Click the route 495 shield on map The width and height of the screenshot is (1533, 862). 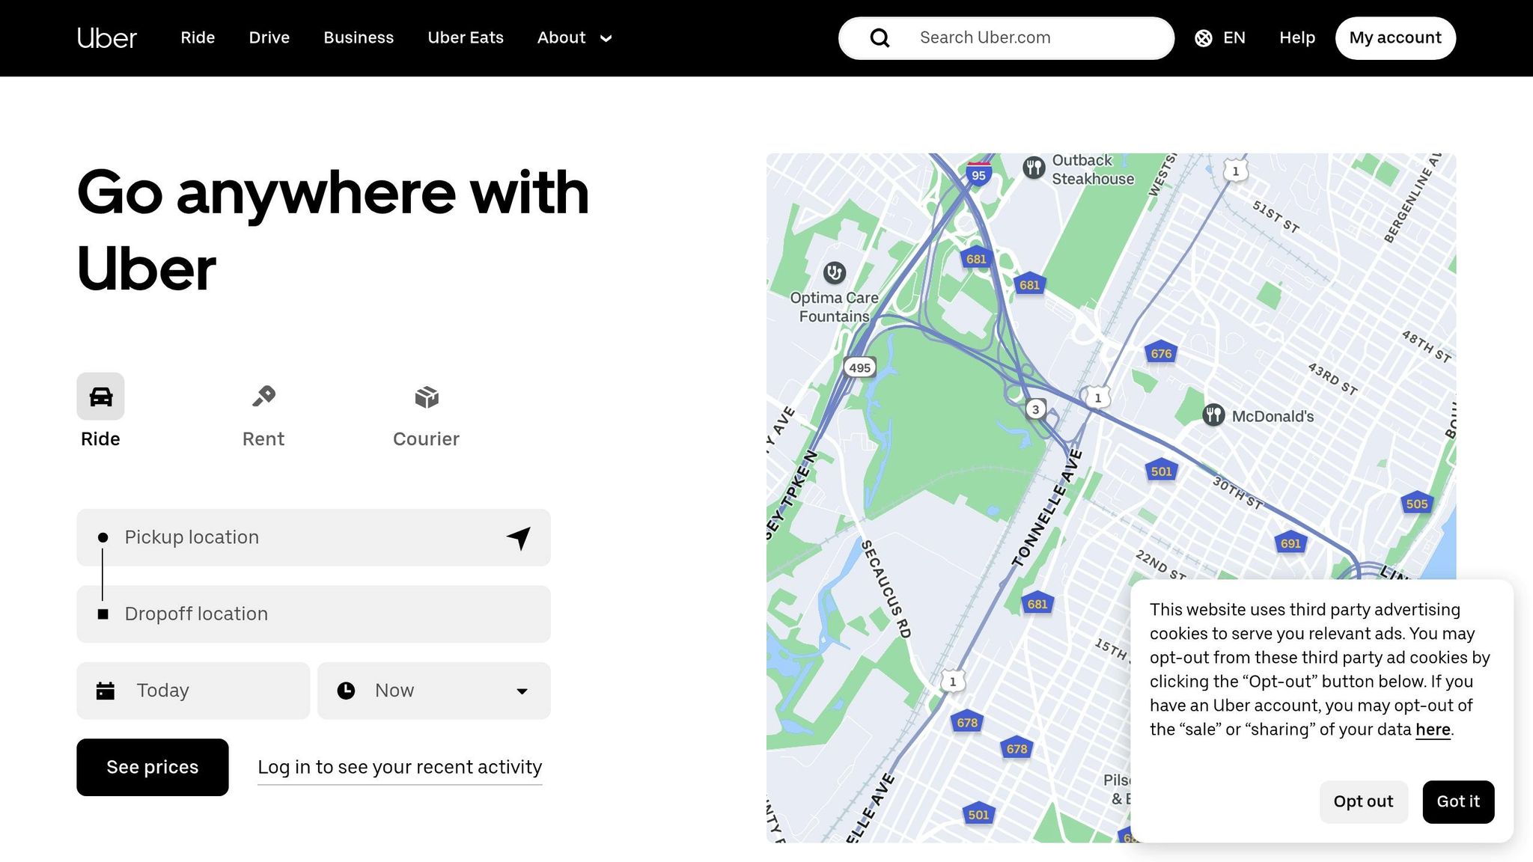pos(860,367)
